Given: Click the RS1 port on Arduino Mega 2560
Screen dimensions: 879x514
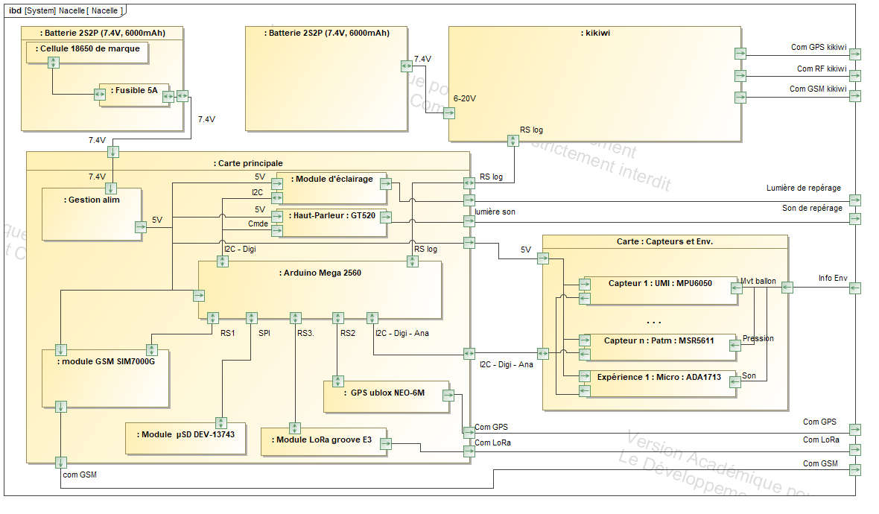Looking at the screenshot, I should point(213,318).
